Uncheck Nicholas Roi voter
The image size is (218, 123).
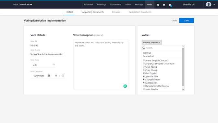(144, 83)
